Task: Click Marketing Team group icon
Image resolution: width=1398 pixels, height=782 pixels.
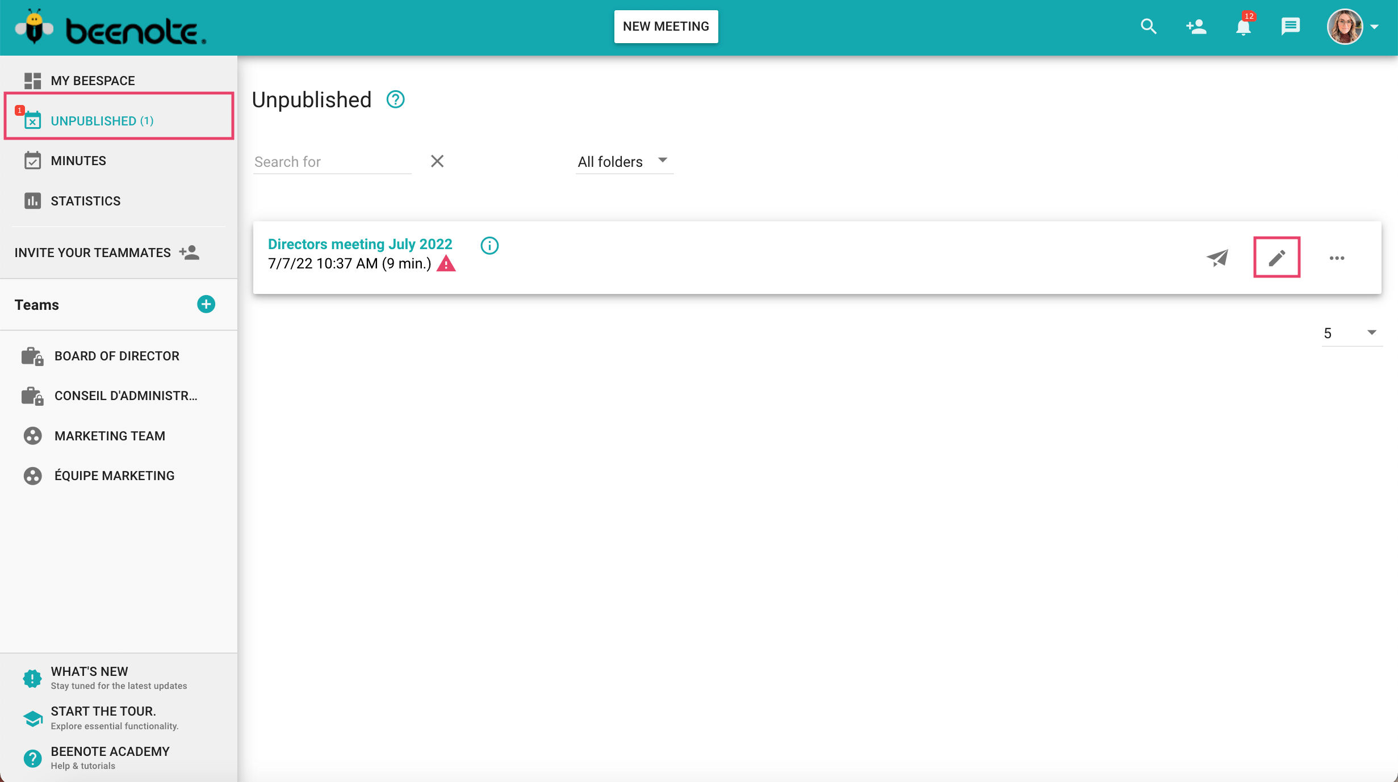Action: [x=32, y=436]
